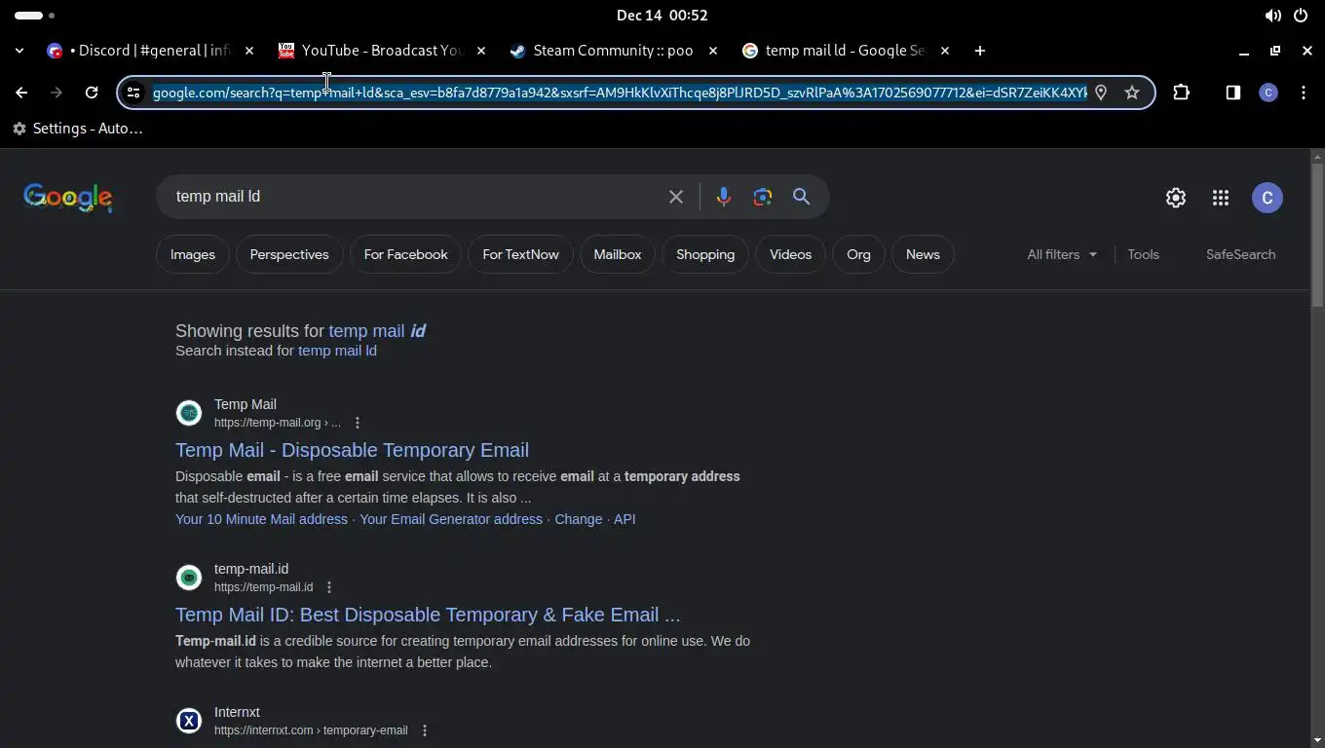1325x748 pixels.
Task: Close the Steam Community tab
Action: (x=713, y=51)
